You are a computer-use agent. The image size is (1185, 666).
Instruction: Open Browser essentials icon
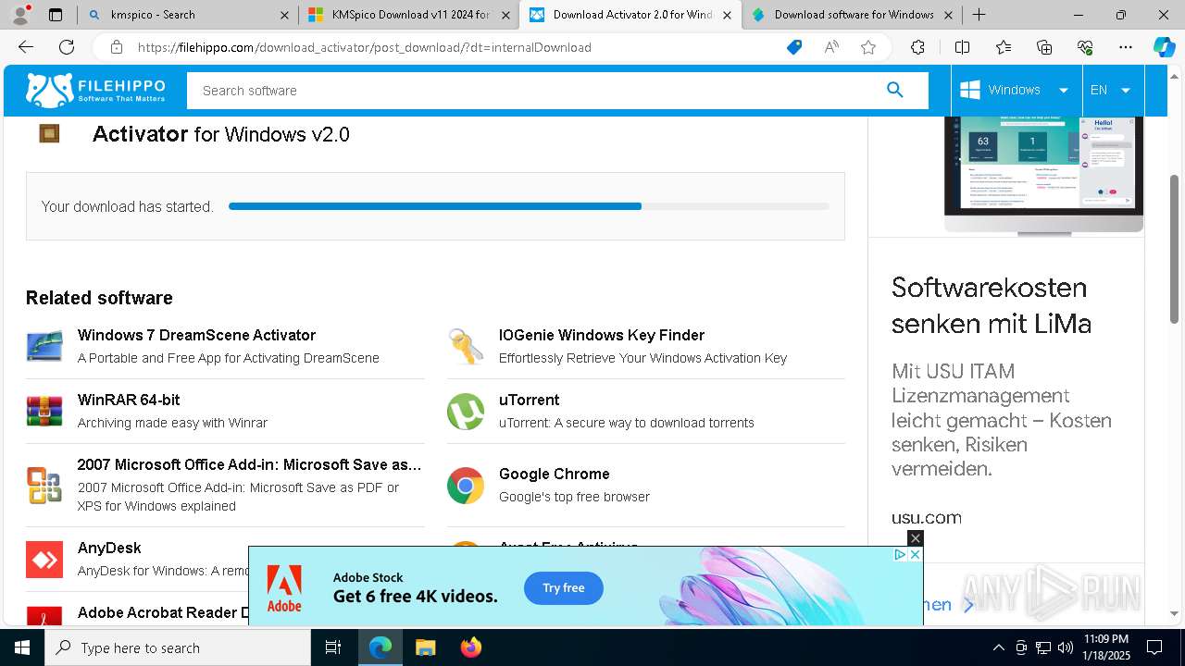coord(1085,47)
